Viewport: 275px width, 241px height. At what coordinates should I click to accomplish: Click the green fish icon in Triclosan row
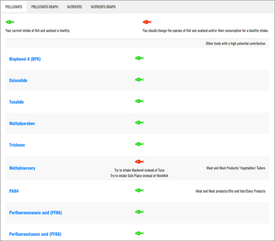coord(139,144)
